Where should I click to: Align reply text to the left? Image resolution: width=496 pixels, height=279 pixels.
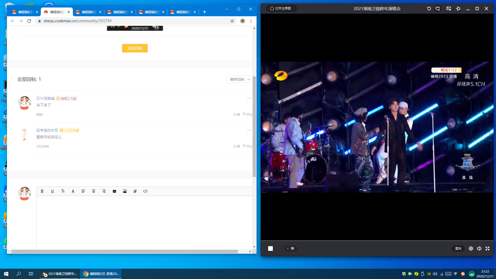[x=83, y=191]
